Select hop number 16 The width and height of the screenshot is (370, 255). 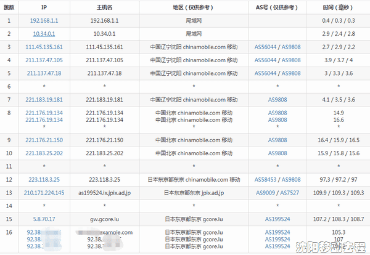click(9, 233)
